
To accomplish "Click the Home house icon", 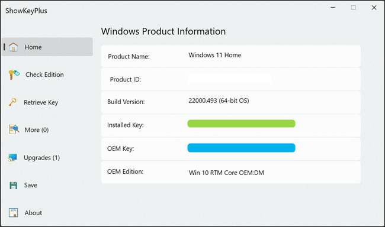I will (x=14, y=47).
